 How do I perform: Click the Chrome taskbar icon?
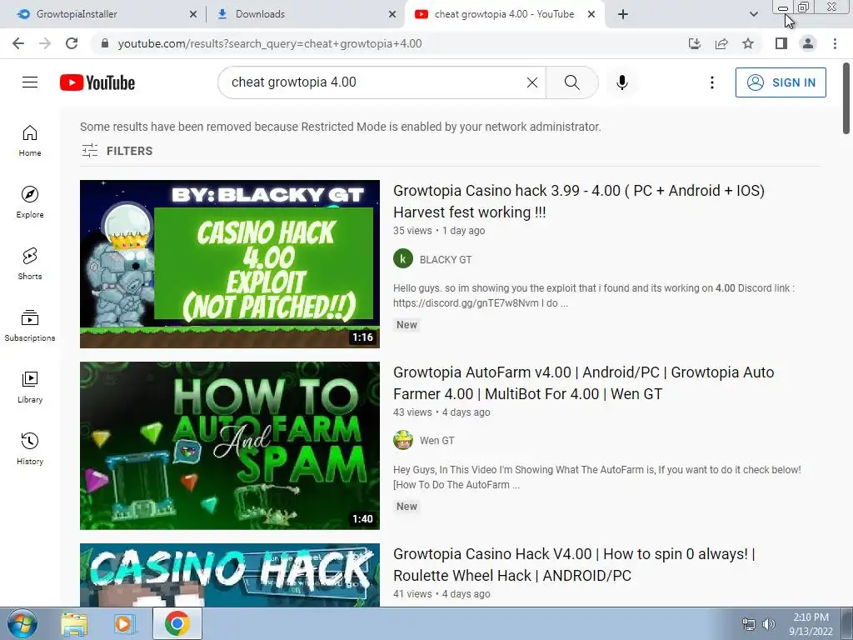pos(177,623)
